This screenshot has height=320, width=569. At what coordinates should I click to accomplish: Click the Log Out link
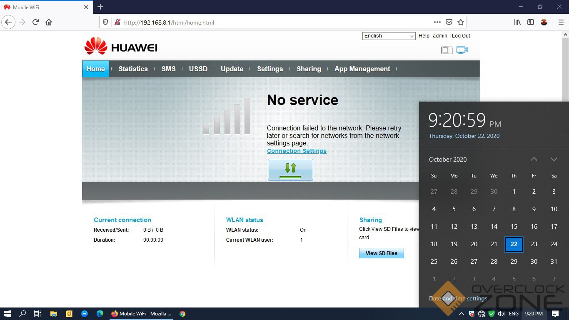point(461,36)
